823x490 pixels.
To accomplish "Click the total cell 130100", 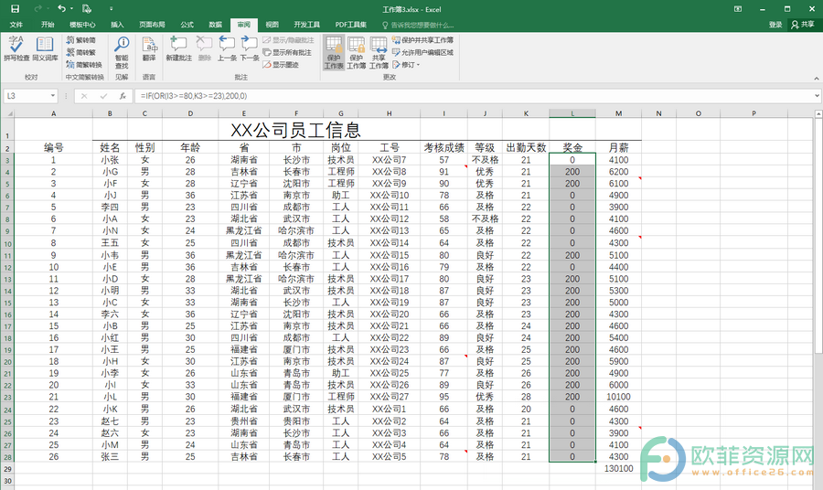I will tap(618, 468).
